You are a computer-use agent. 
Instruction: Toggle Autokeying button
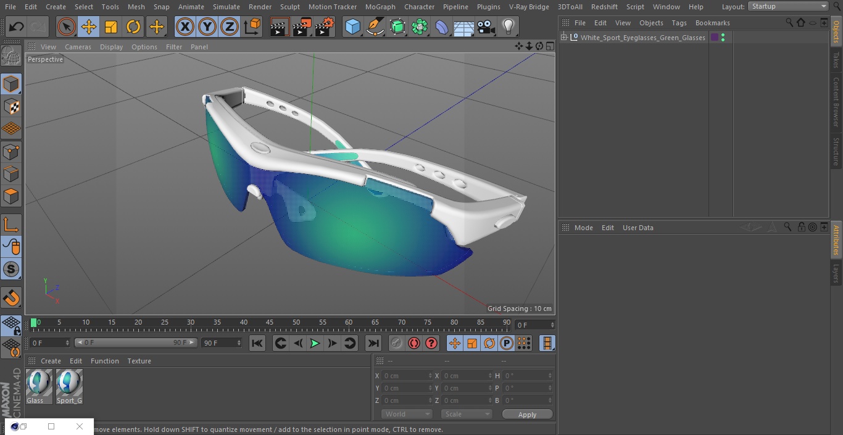[414, 343]
